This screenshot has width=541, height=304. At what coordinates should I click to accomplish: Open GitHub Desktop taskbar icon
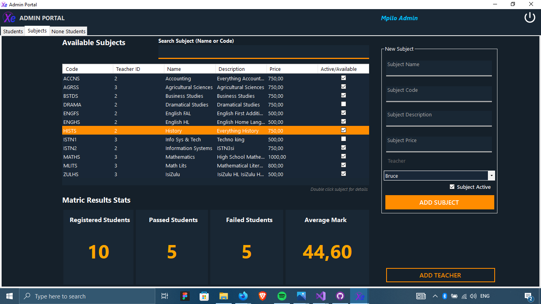coord(340,296)
